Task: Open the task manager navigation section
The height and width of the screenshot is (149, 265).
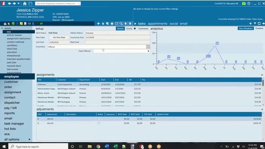Action: (x=14, y=124)
